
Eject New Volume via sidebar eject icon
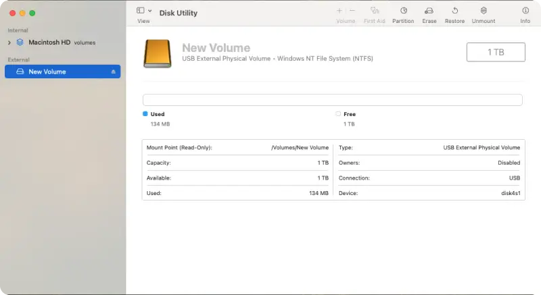(113, 72)
